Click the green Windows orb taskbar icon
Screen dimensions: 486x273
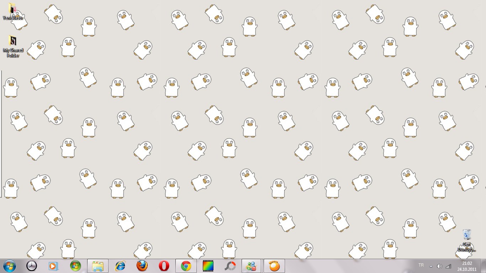75,266
